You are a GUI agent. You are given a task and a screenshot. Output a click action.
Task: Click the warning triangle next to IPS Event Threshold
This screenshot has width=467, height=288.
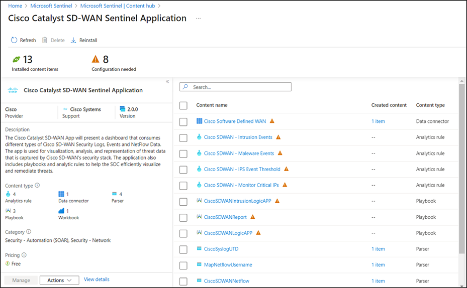[286, 169]
